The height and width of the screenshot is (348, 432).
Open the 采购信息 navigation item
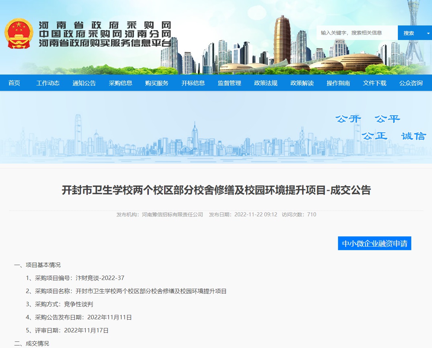[120, 83]
